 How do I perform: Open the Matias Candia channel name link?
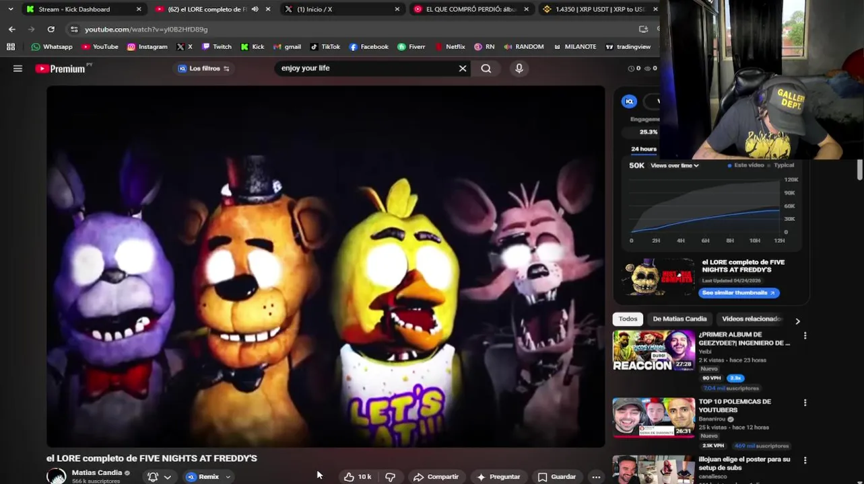click(97, 473)
